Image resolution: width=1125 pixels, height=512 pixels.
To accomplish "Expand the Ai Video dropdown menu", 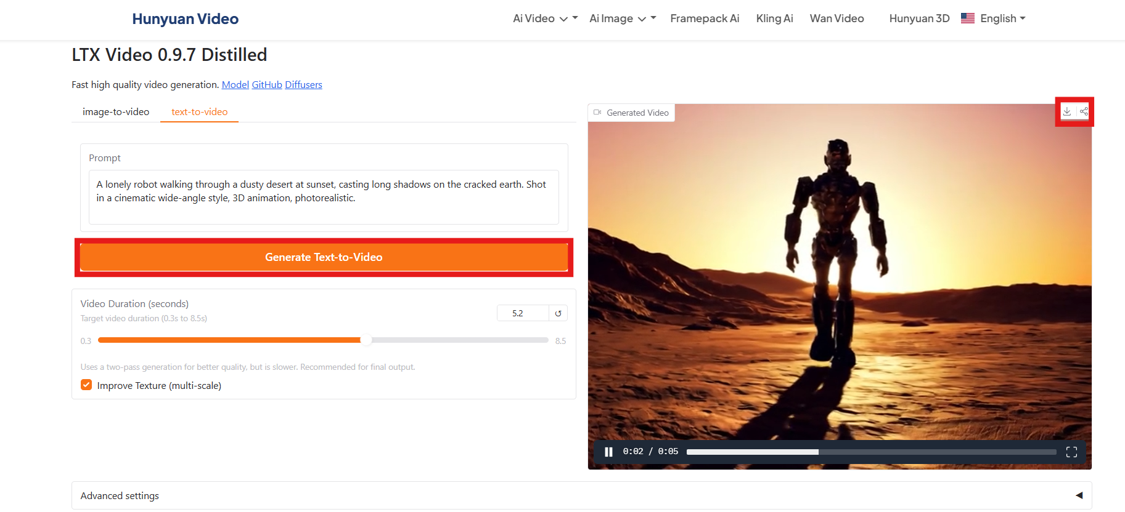I will pos(545,18).
